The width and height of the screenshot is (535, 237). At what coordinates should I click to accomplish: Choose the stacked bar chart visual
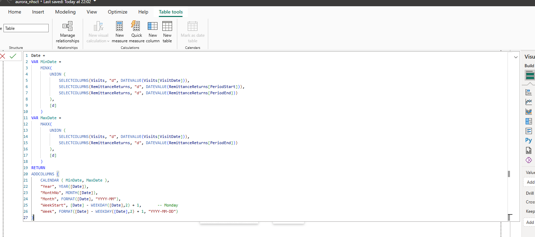529,92
